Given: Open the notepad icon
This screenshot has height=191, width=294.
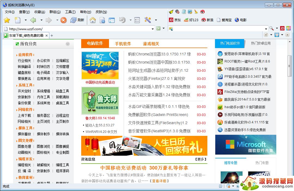Looking at the screenshot, I should (x=184, y=12).
